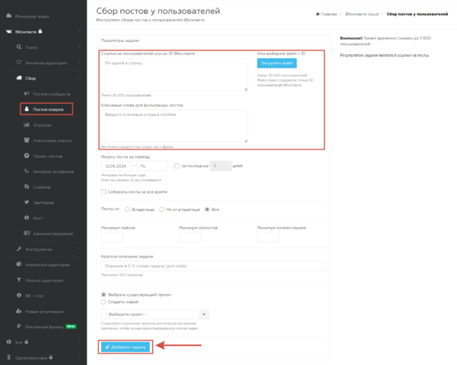Collapse the ВКонтакте sidebar section chevron
Image resolution: width=457 pixels, height=365 pixels.
[x=79, y=31]
